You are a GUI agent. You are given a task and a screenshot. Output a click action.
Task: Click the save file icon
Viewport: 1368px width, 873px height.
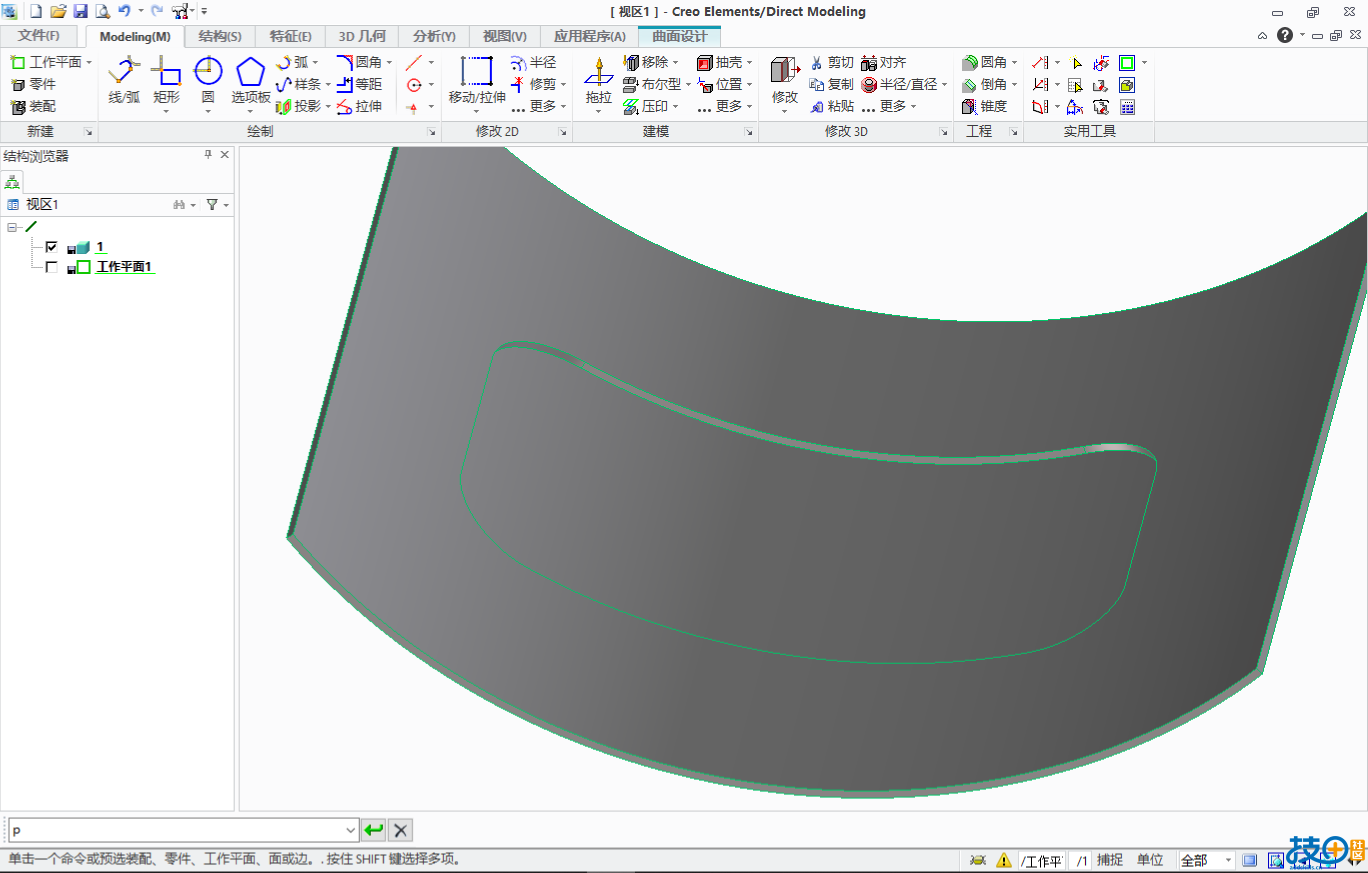click(80, 11)
